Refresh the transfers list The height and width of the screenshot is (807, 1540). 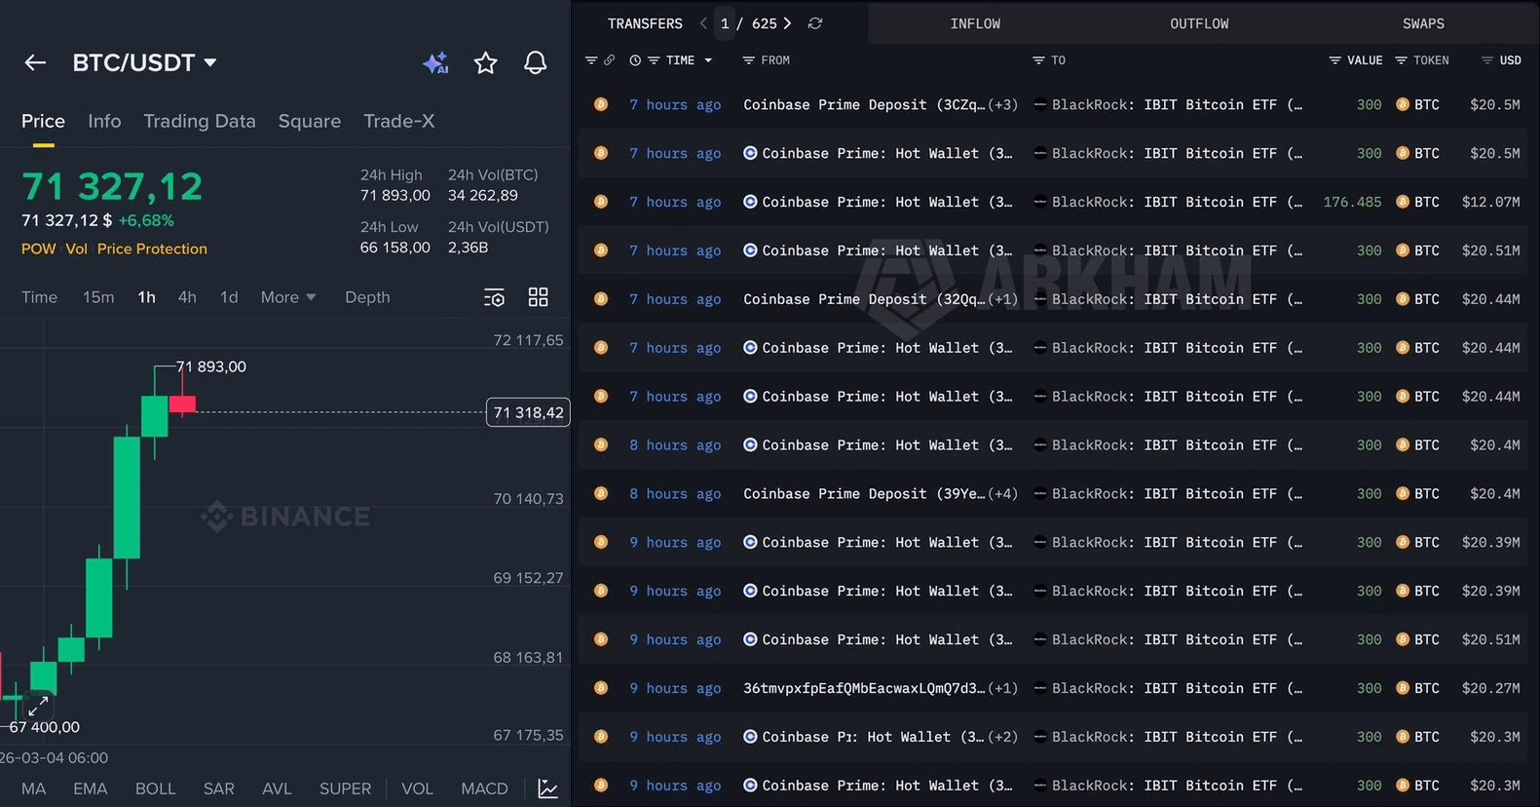815,23
